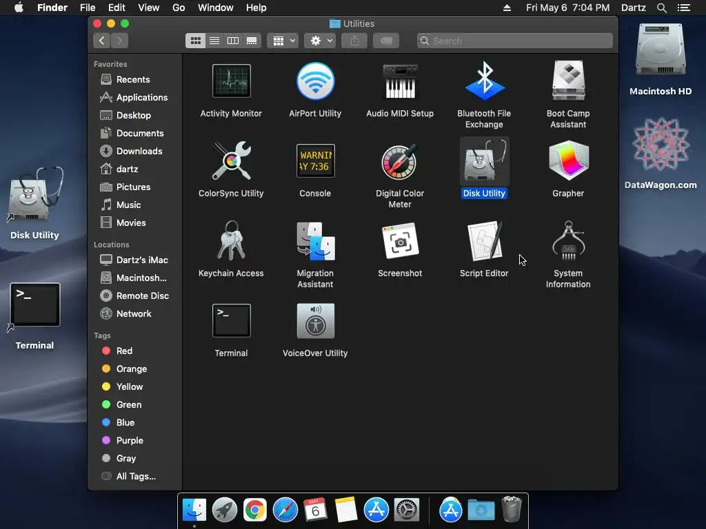
Task: Go to Applications in sidebar
Action: click(134, 98)
